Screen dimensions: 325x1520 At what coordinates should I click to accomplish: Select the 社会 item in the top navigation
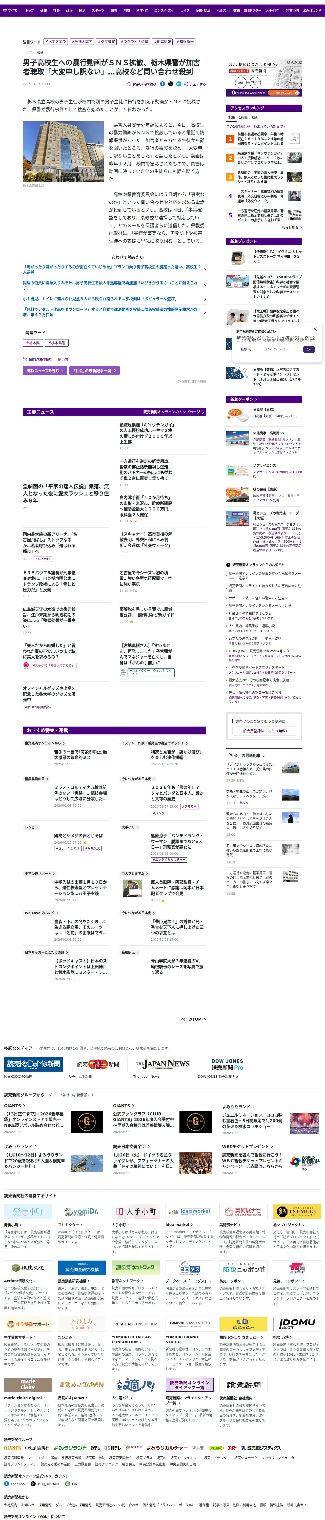pyautogui.click(x=56, y=10)
